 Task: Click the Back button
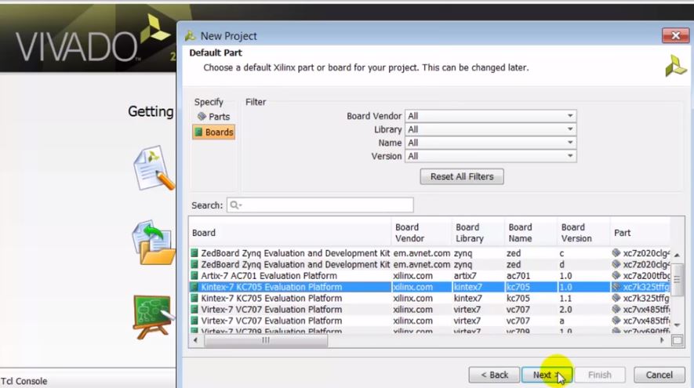tap(494, 375)
